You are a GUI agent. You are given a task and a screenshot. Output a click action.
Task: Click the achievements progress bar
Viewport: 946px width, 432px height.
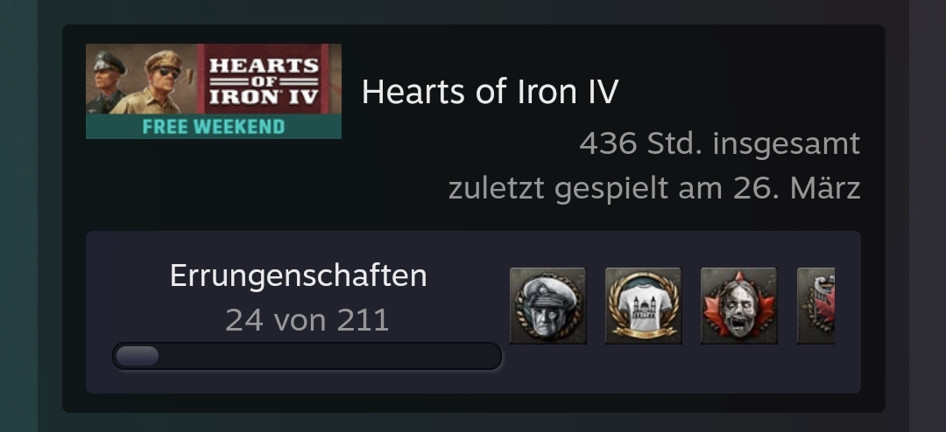click(x=307, y=356)
